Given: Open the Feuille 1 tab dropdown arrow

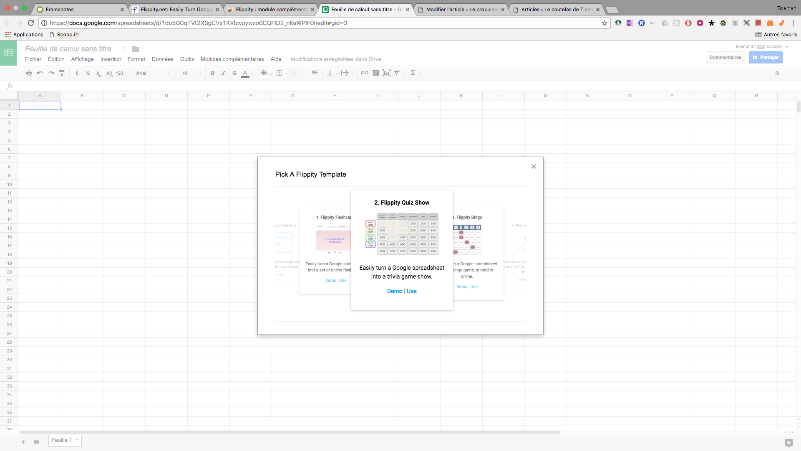Looking at the screenshot, I should 77,440.
